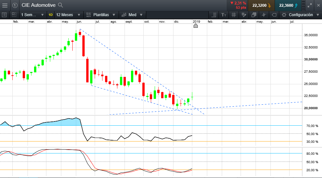The image size is (322, 178).
Task: Click the 20,00000 price axis label
Action: pos(311,108)
